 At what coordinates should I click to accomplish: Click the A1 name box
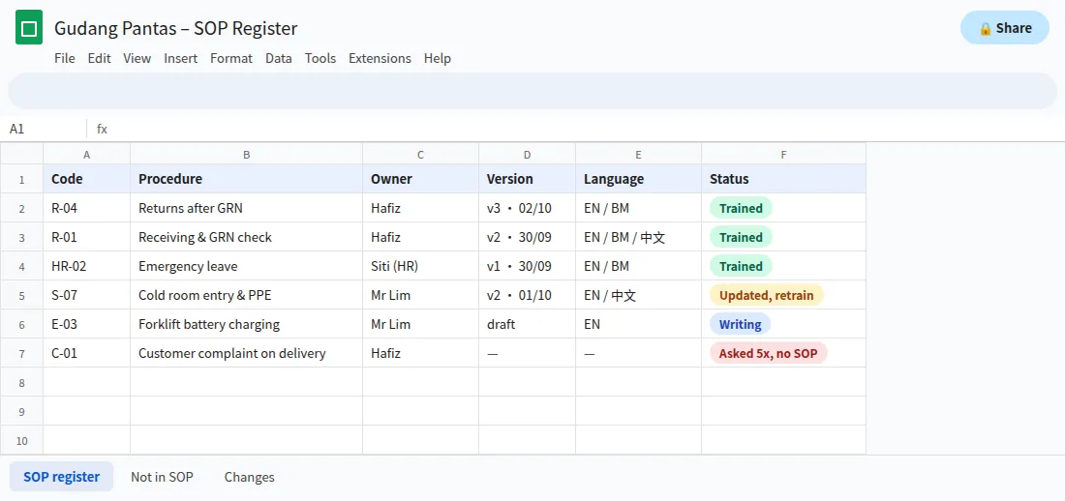click(45, 129)
